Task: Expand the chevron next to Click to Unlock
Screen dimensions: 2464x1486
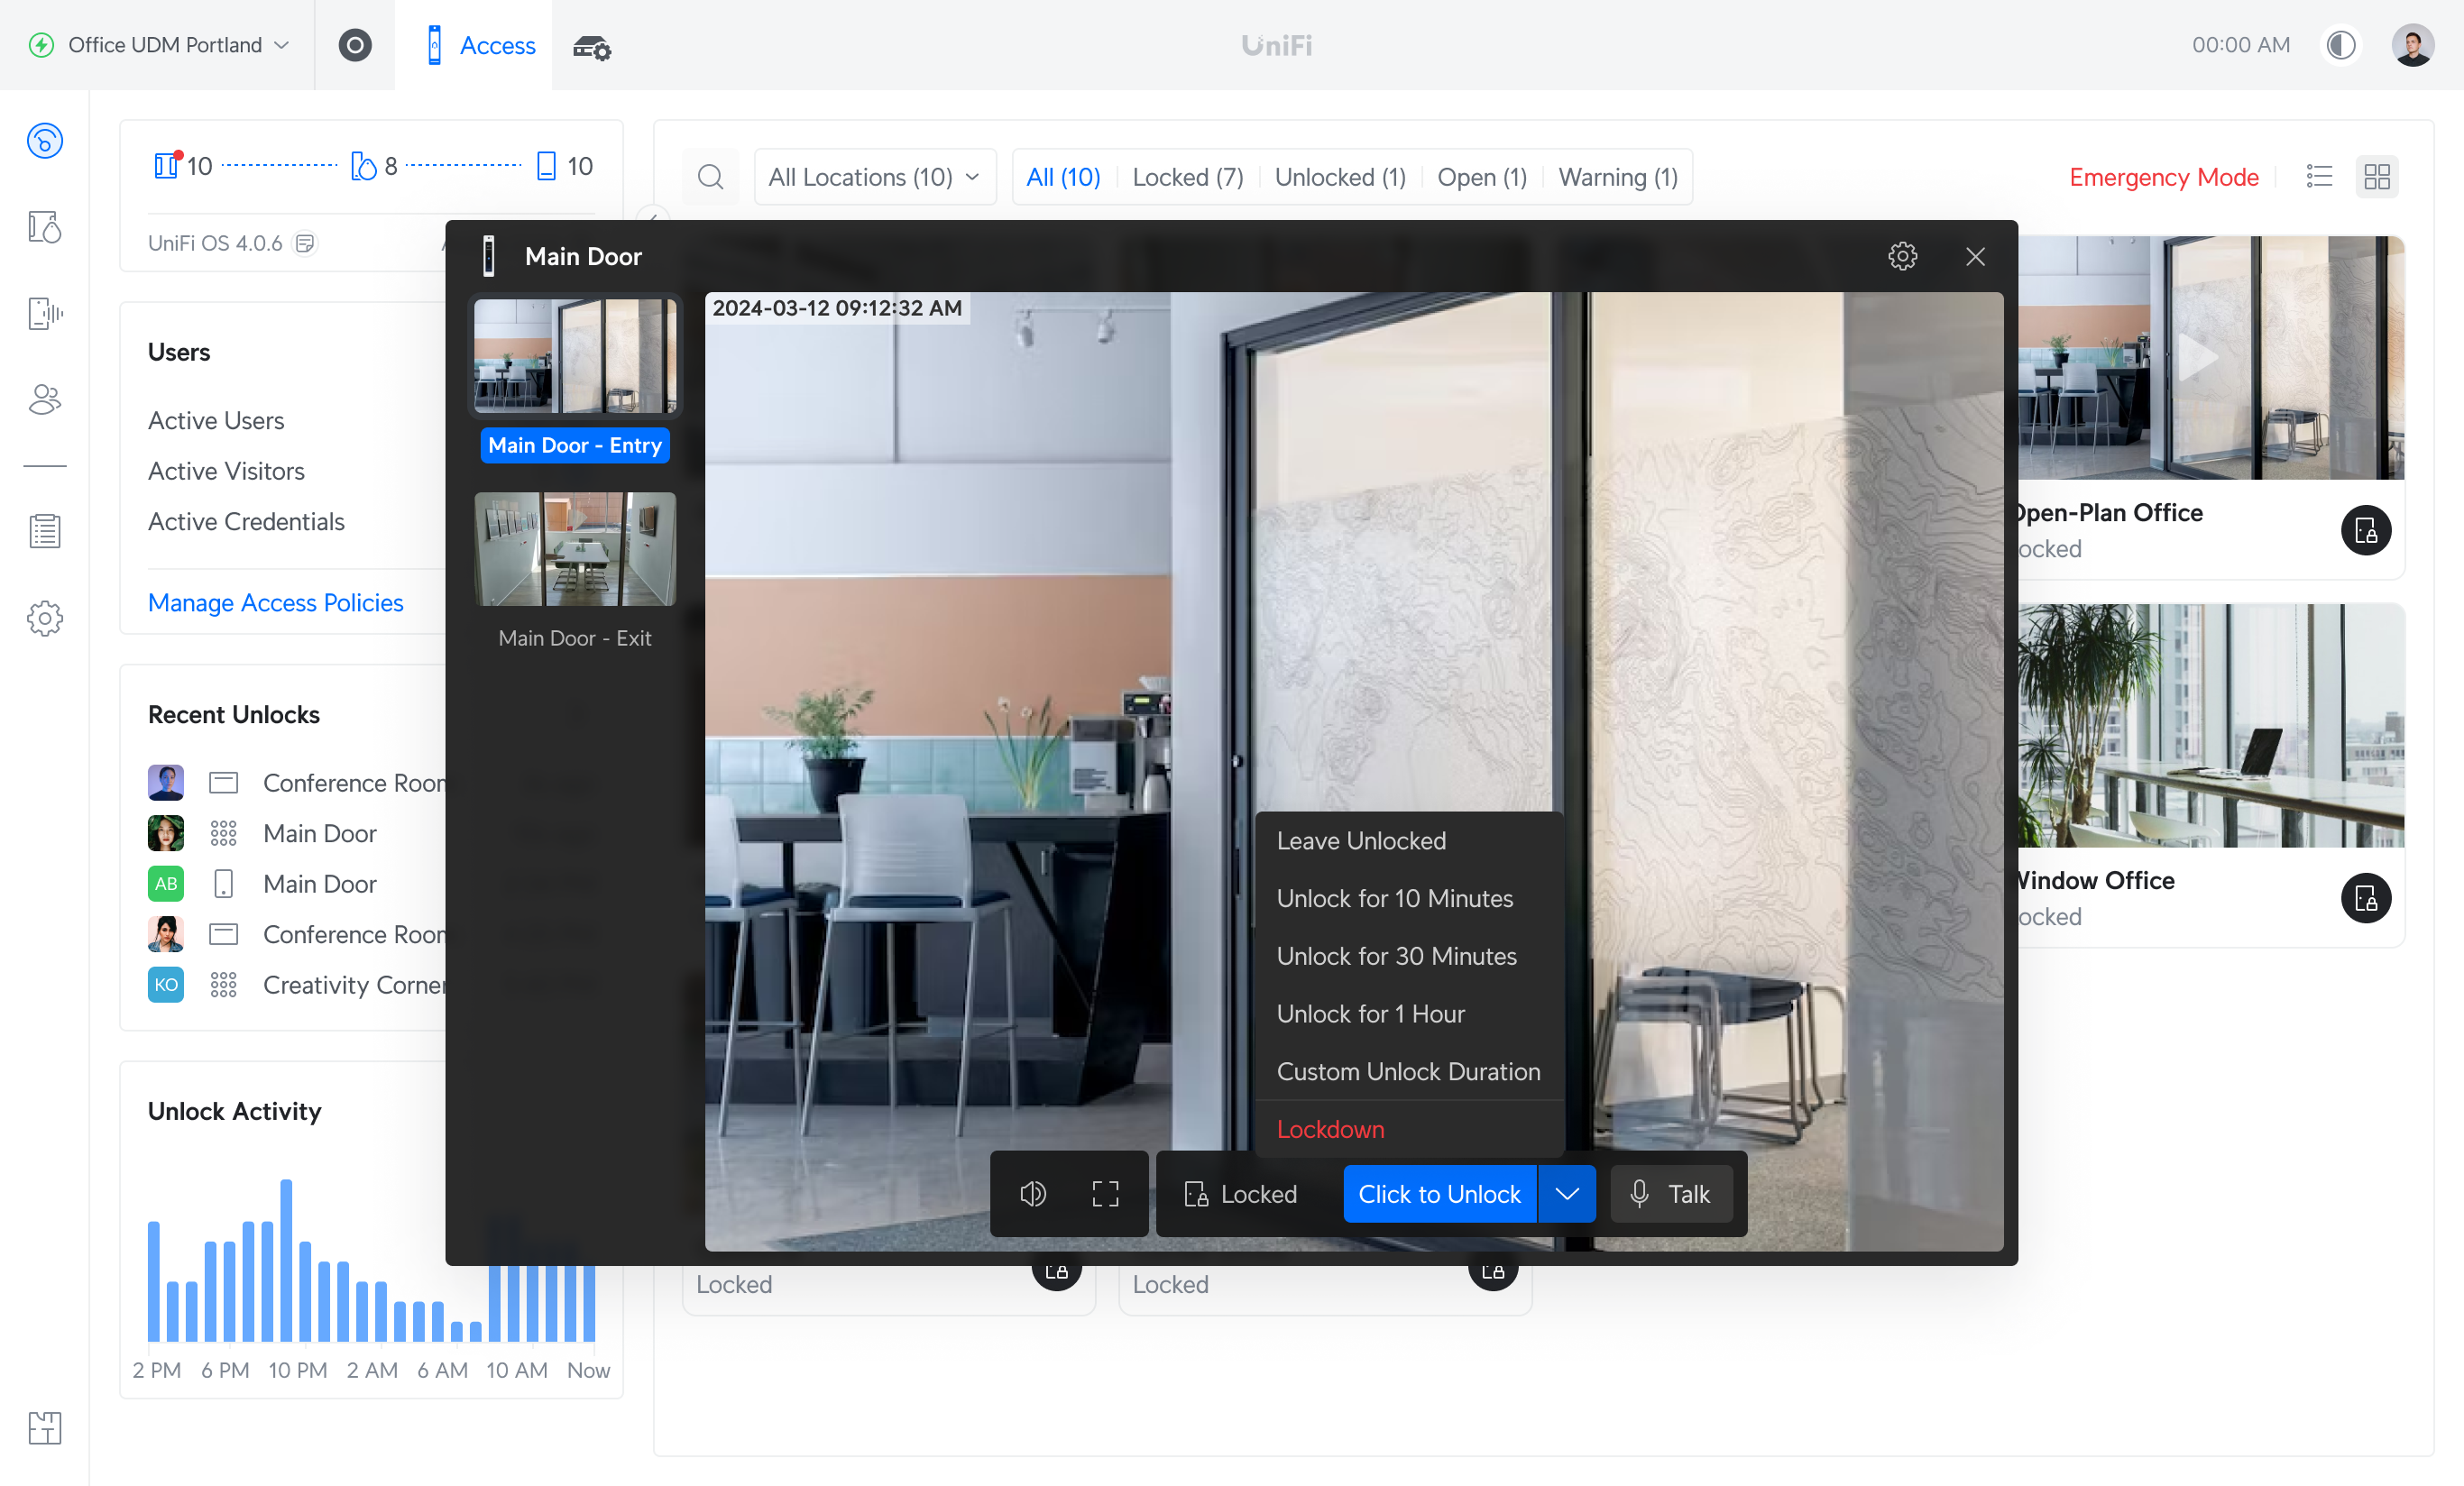Action: (x=1566, y=1193)
